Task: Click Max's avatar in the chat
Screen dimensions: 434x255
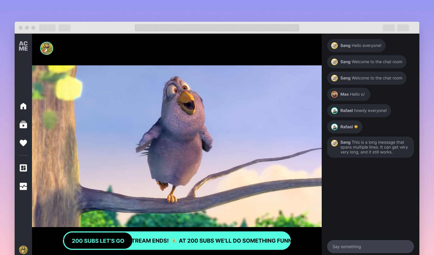Action: click(x=334, y=94)
